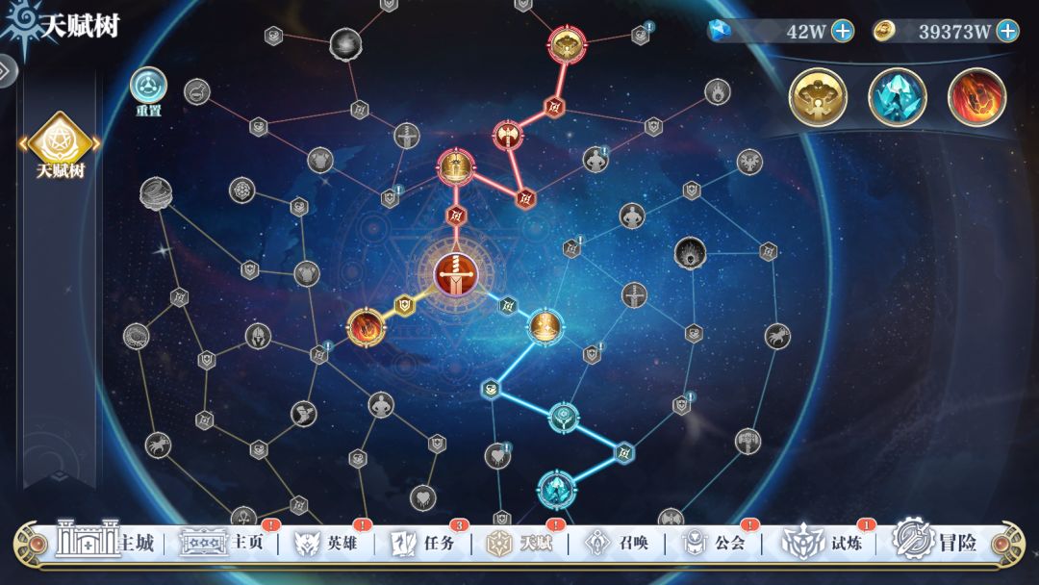This screenshot has width=1039, height=585.
Task: Select the golden crown talent node with red ring
Action: 455,166
